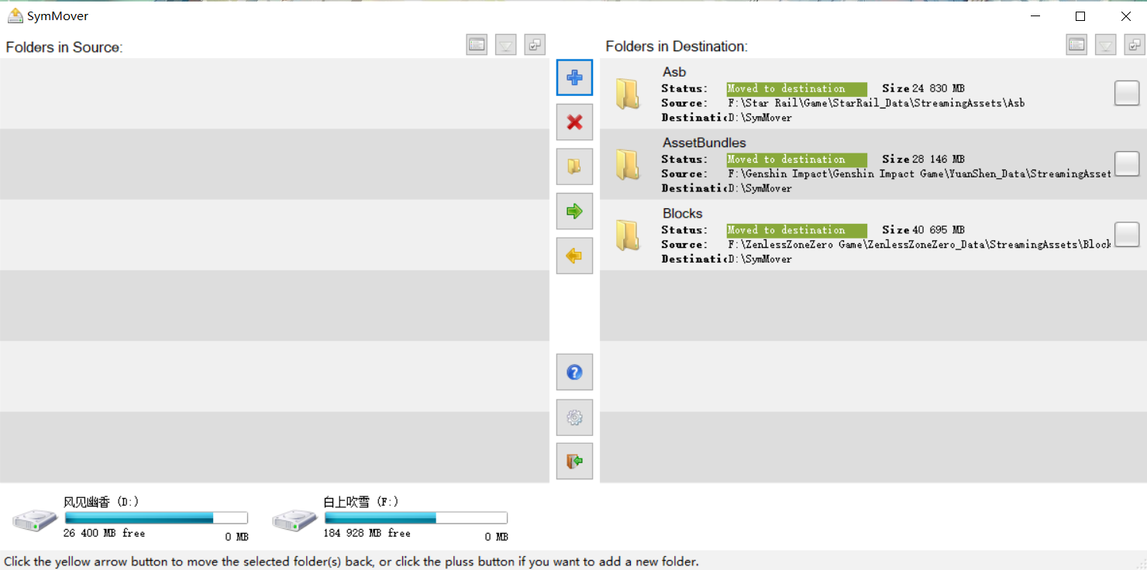1147x570 pixels.
Task: Close the SymMover window
Action: coord(1126,16)
